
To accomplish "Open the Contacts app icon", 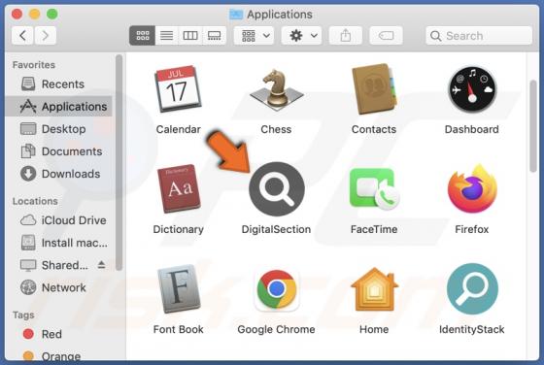I will pos(374,89).
